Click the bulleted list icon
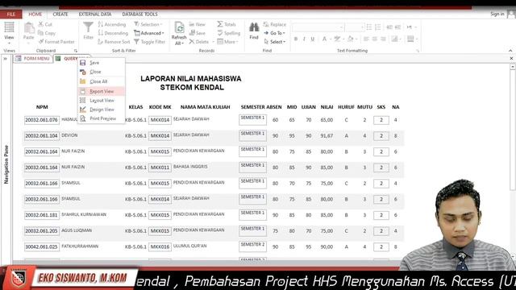Image resolution: width=516 pixels, height=290 pixels. [369, 27]
